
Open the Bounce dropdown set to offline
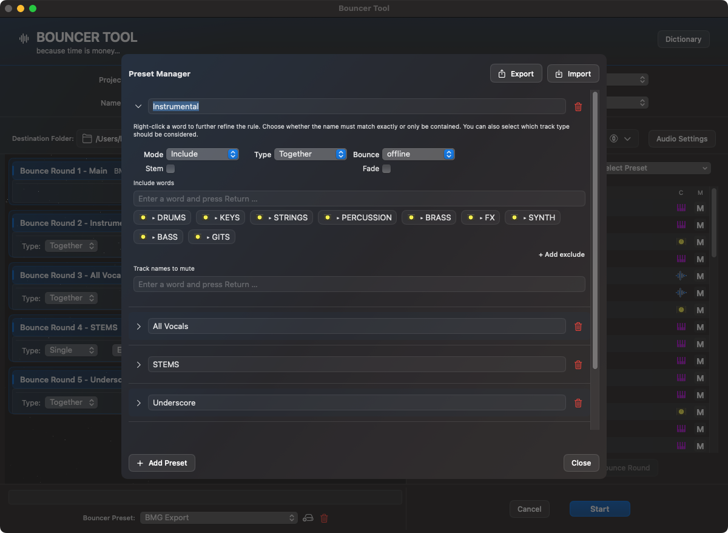[x=419, y=154]
